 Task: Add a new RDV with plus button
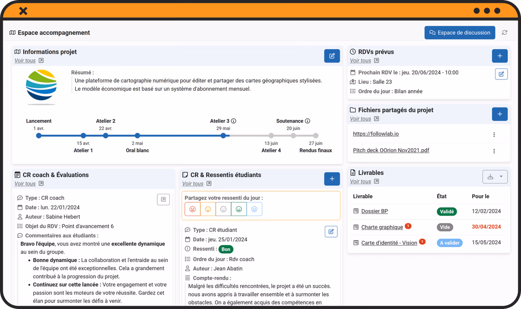click(500, 56)
